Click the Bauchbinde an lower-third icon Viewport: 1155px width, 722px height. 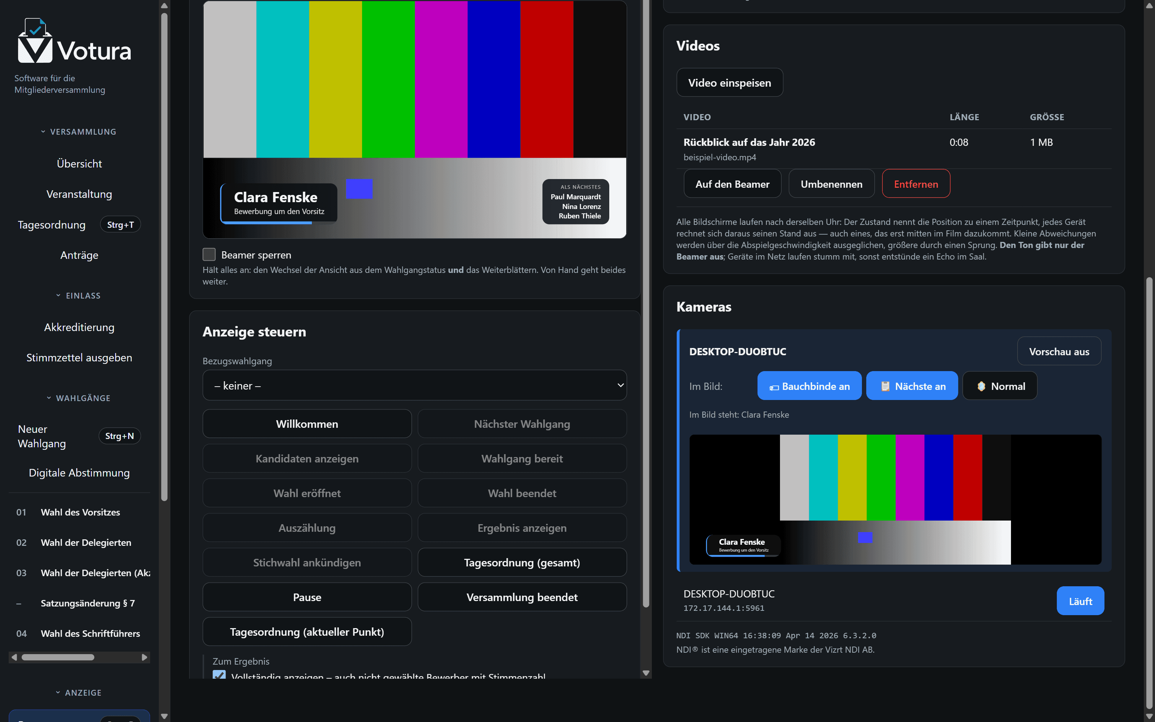pyautogui.click(x=773, y=387)
